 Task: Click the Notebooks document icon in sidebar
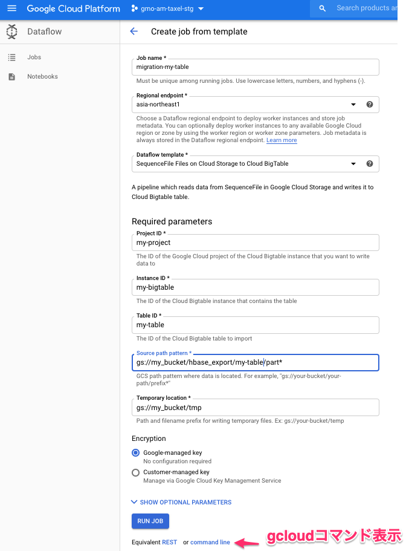pos(12,77)
